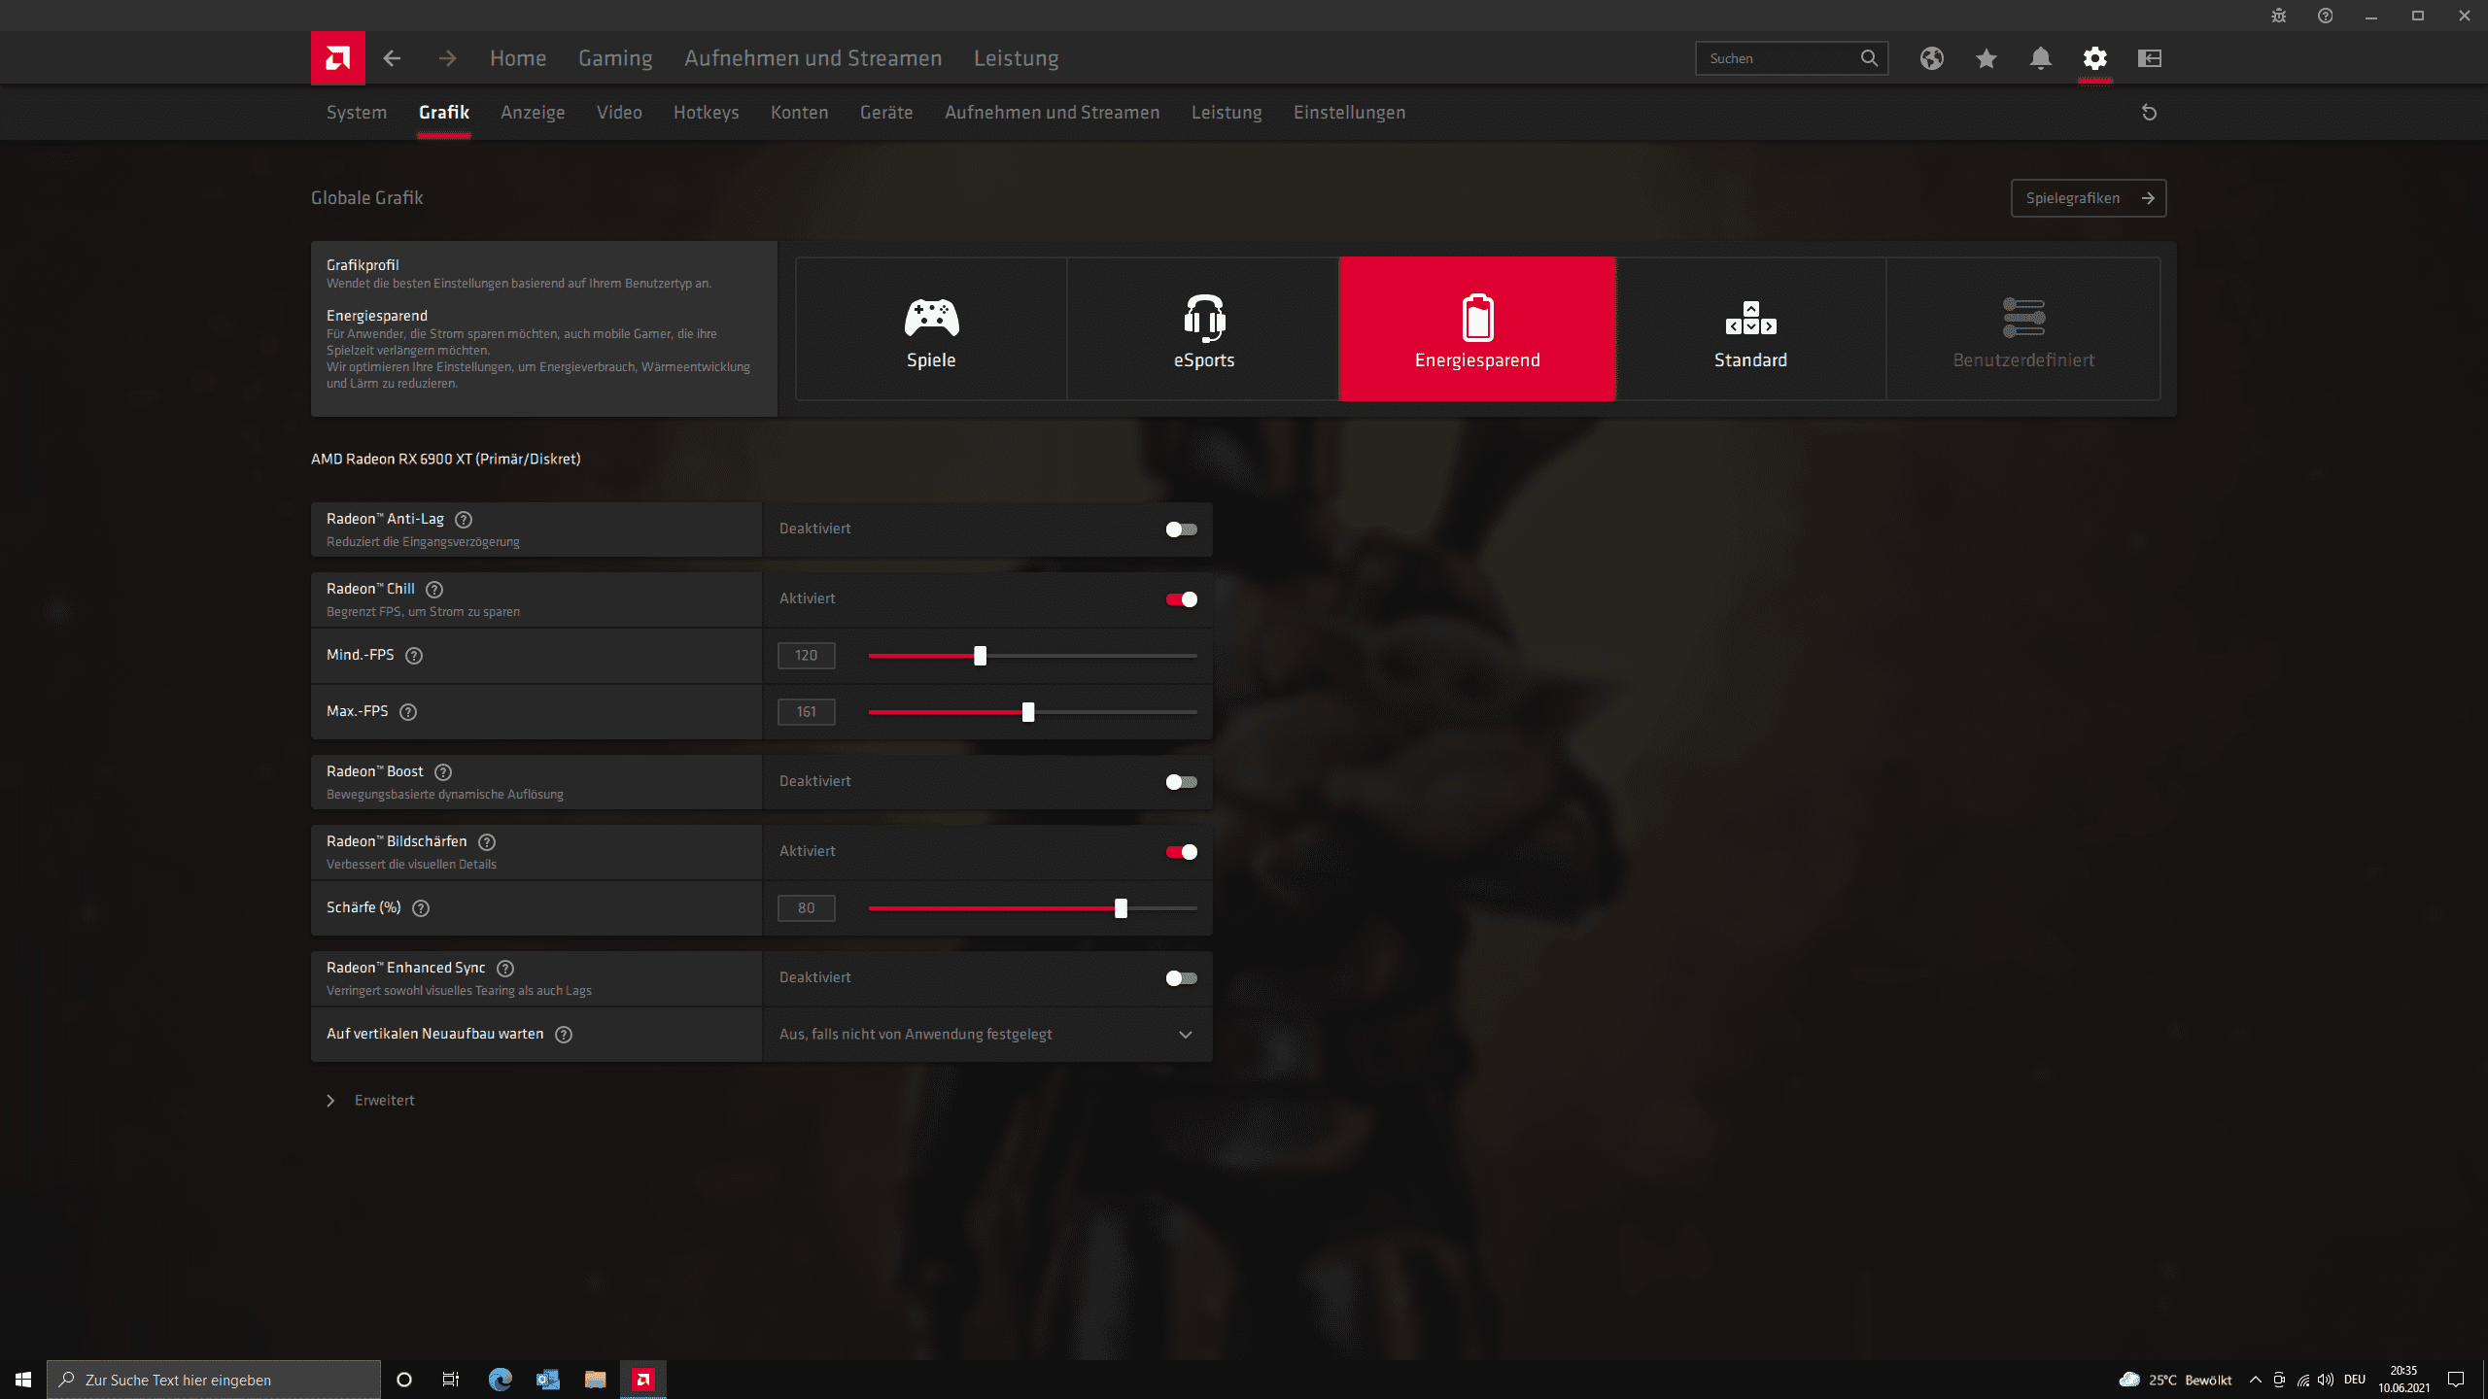Toggle the sidebar panel icon
This screenshot has height=1399, width=2488.
2150,58
